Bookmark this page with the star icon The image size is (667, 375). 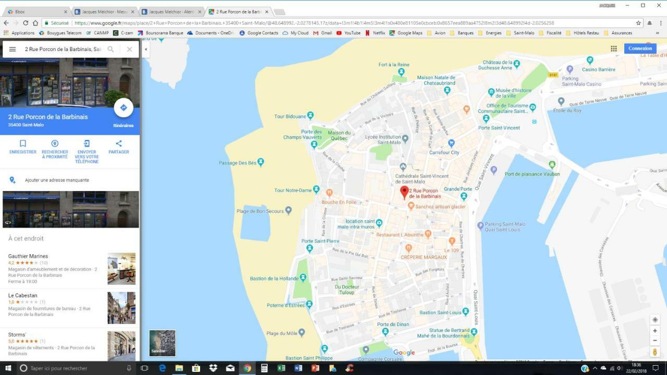click(638, 23)
